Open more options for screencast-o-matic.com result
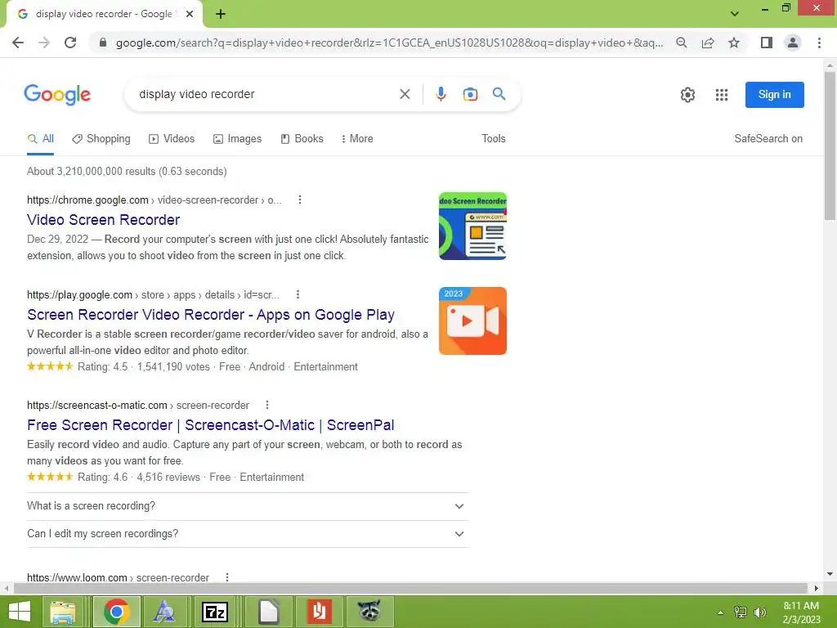 (267, 406)
